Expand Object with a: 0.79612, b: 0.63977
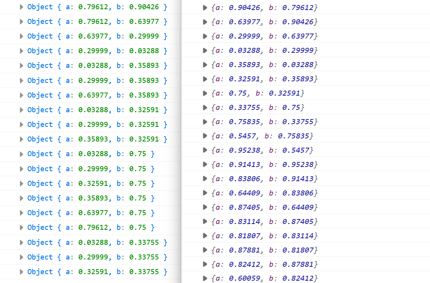This screenshot has height=283, width=430. coord(22,22)
